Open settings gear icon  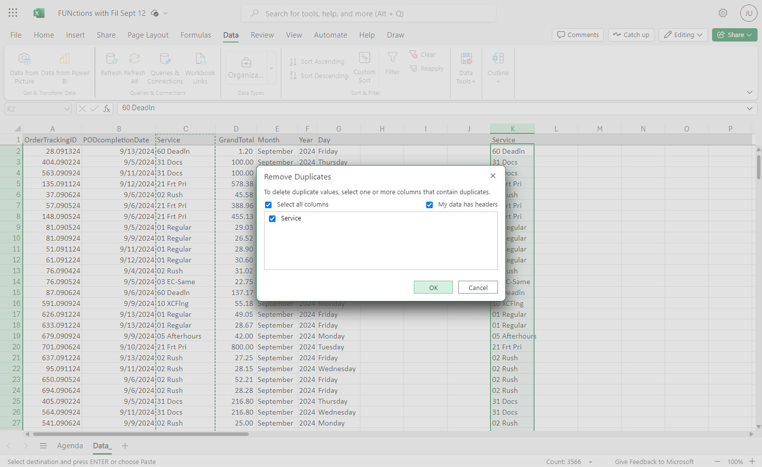[x=723, y=13]
